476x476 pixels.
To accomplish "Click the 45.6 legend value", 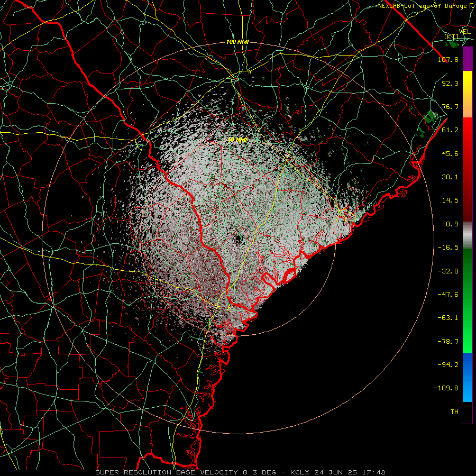I will (450, 153).
